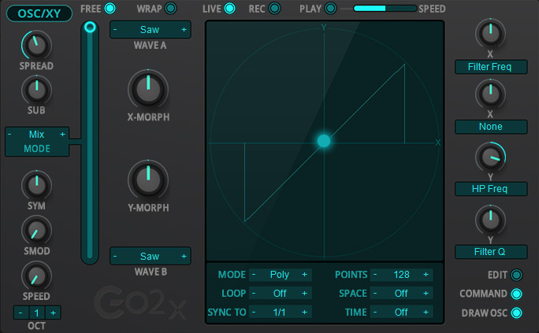Click the X-MORPH knob

(x=148, y=89)
